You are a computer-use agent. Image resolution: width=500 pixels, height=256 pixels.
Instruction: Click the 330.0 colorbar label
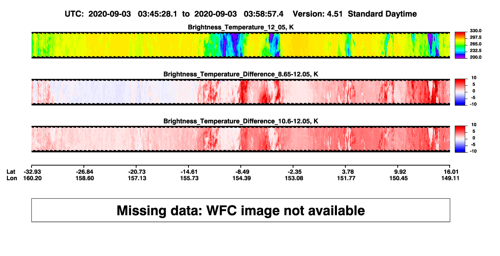click(476, 31)
